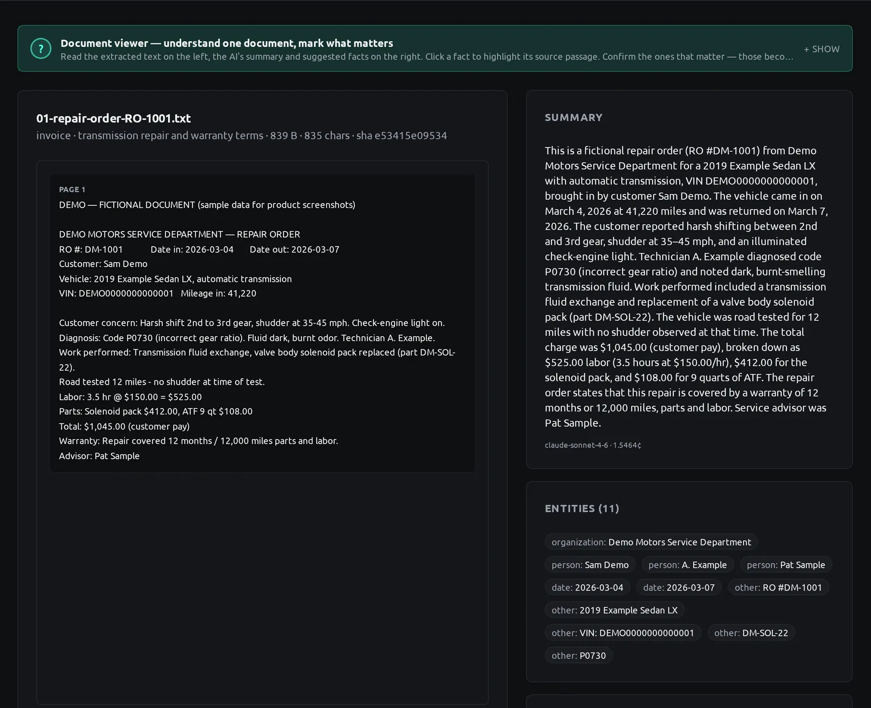Click the 'Mileage in: 41,220' text
Viewport: 871px width, 708px height.
coord(218,293)
